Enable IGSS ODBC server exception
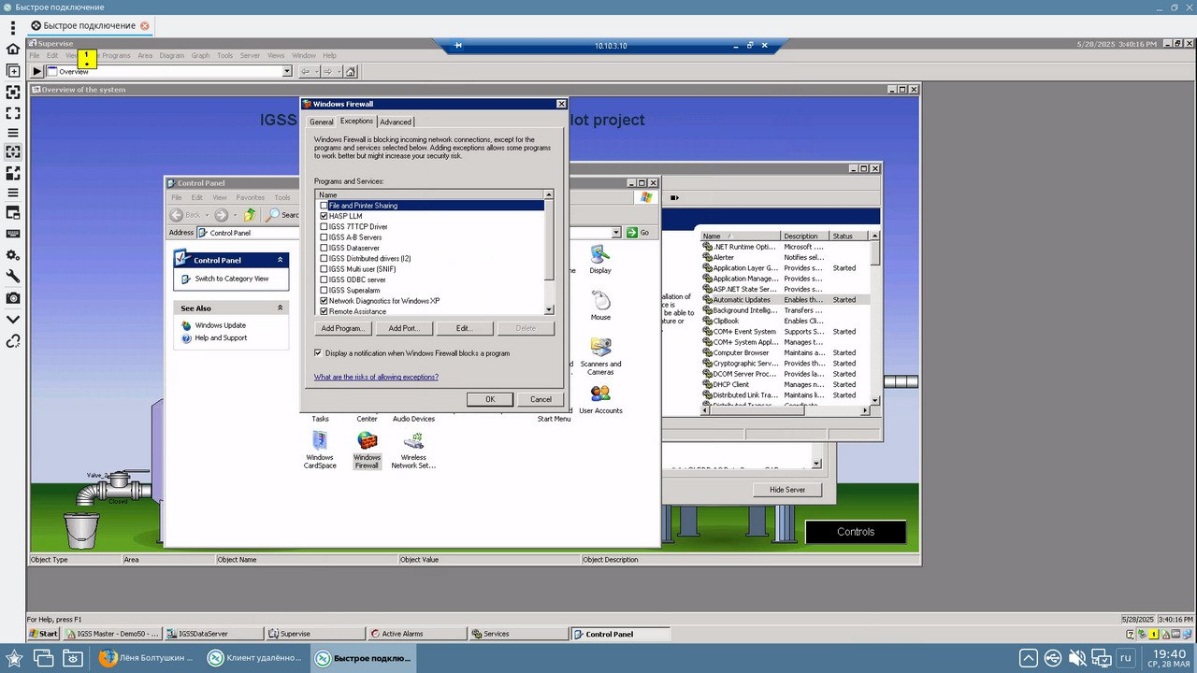The width and height of the screenshot is (1197, 673). pyautogui.click(x=324, y=279)
